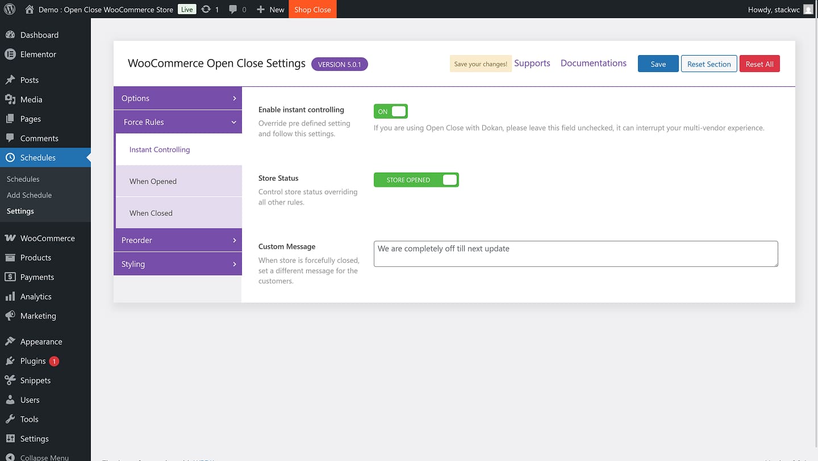
Task: Click the Howdy, stackwc account text
Action: (x=774, y=9)
